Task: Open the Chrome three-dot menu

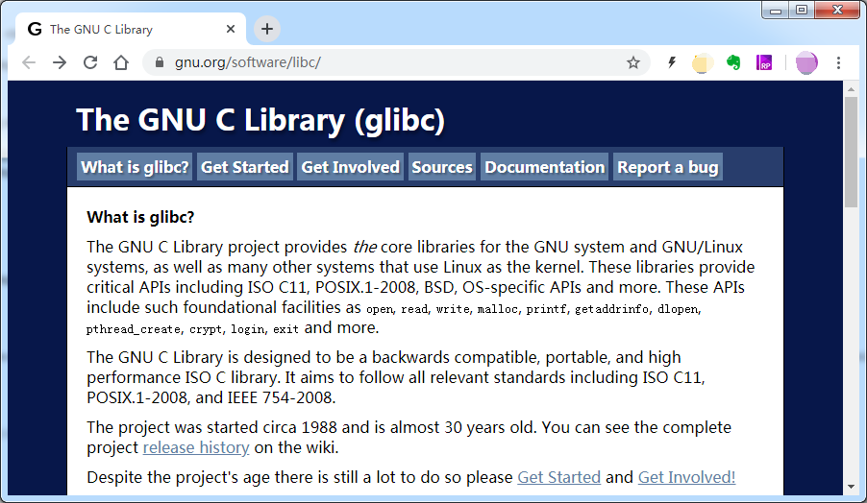Action: [838, 62]
